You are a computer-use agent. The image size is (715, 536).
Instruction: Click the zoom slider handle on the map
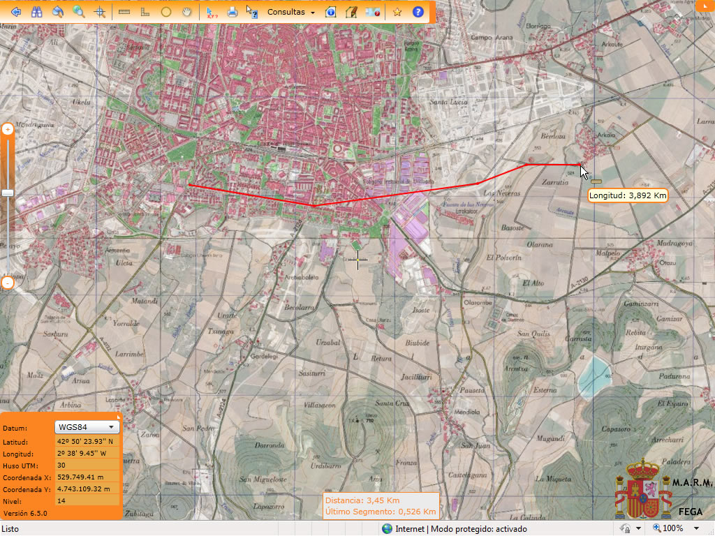8,193
